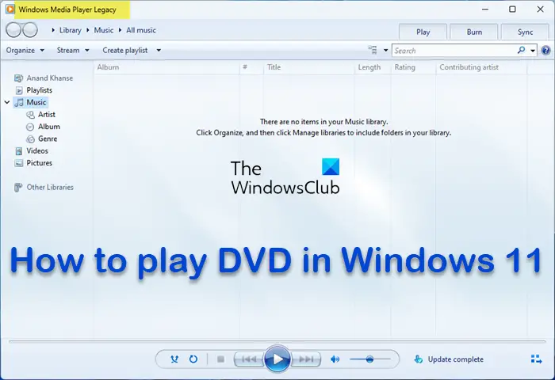Click the search magnifier icon
This screenshot has width=555, height=380.
click(x=521, y=50)
